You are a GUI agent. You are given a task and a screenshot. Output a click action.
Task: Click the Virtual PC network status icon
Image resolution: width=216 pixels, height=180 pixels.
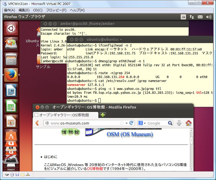pyautogui.click(x=28, y=175)
